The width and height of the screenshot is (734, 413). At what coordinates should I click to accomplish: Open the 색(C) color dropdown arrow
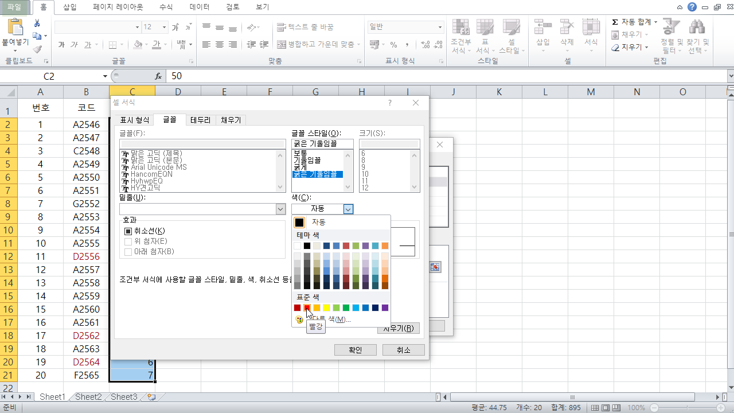348,209
